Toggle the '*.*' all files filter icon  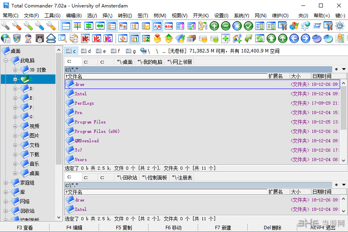157,26
